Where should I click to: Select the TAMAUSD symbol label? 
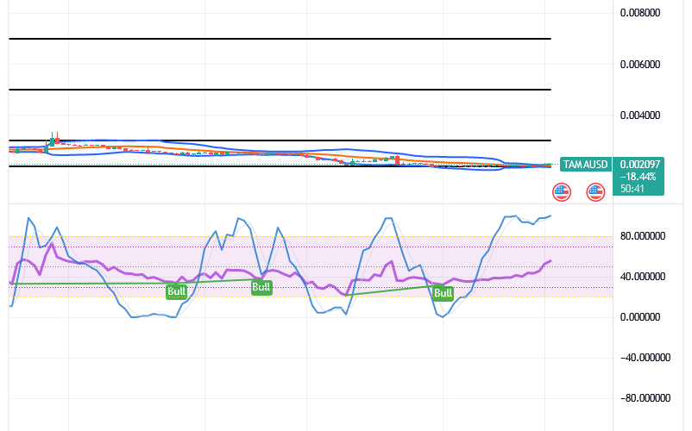[x=585, y=165]
